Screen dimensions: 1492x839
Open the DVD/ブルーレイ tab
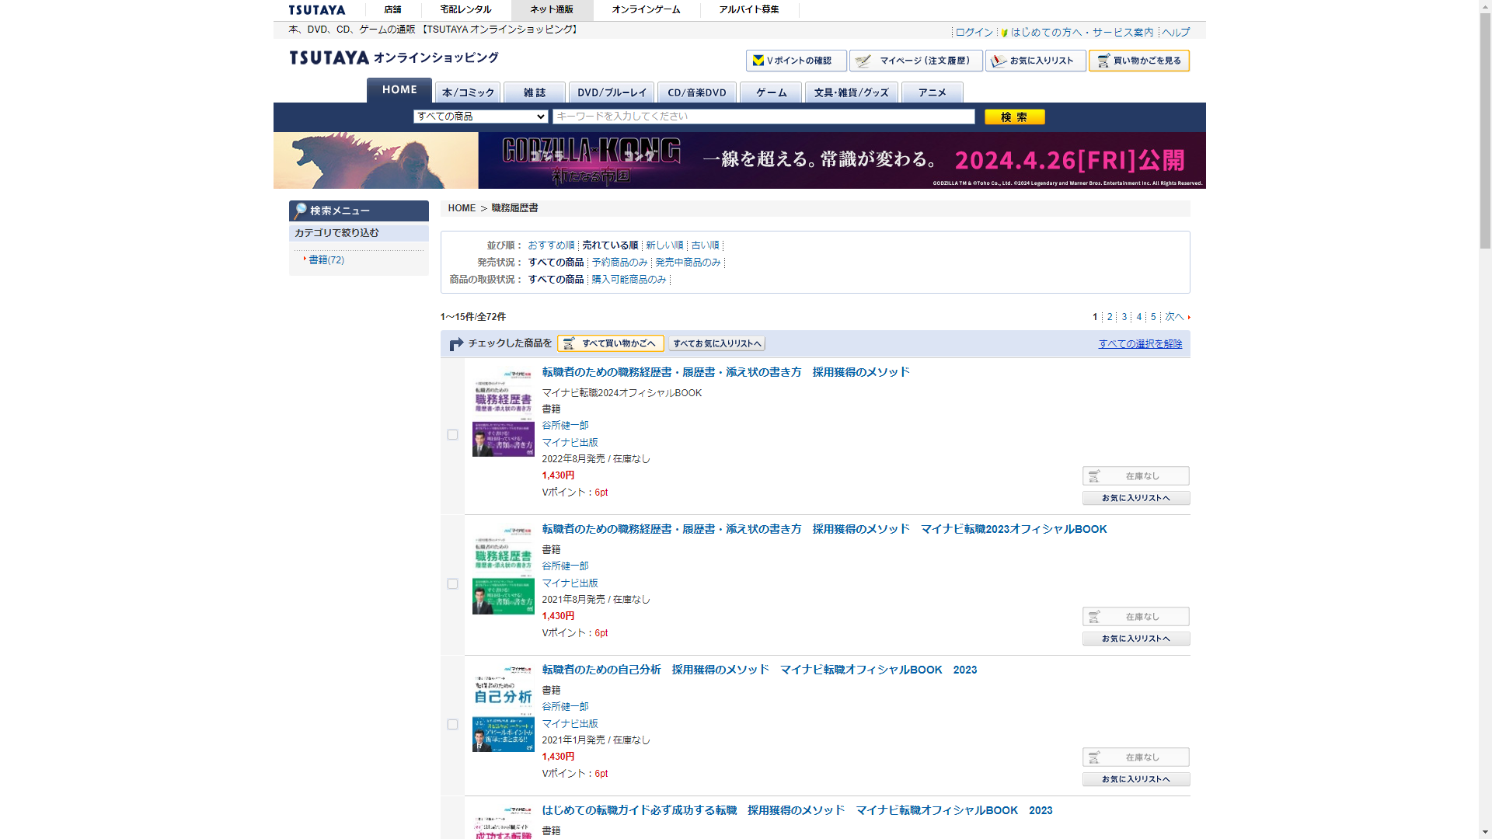(x=612, y=92)
